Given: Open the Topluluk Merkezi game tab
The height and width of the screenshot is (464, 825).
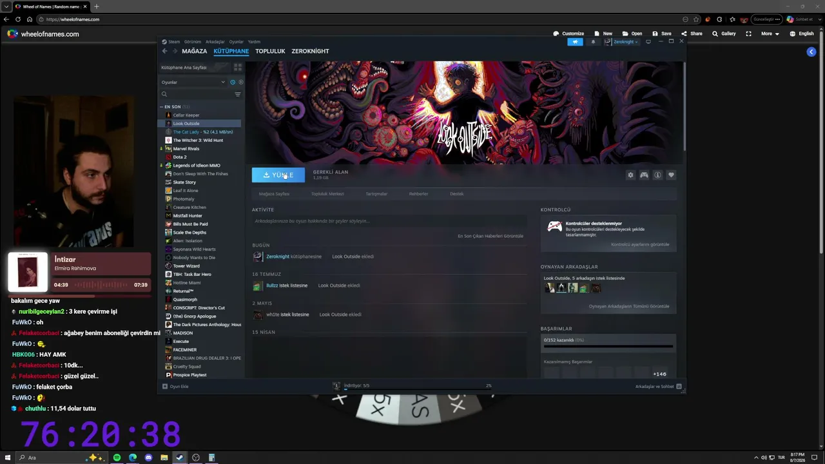Looking at the screenshot, I should (327, 194).
